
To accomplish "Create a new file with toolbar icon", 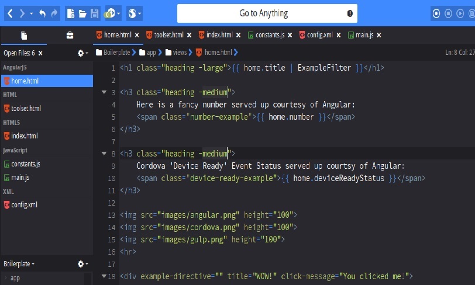I will coord(70,13).
